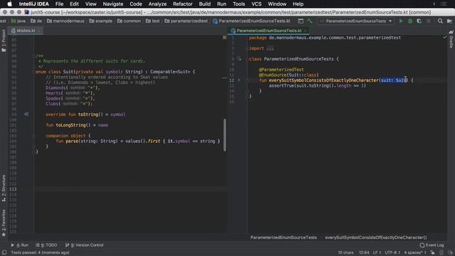Click run-test gutter arrow at line 12
455x256 pixels.
click(239, 80)
